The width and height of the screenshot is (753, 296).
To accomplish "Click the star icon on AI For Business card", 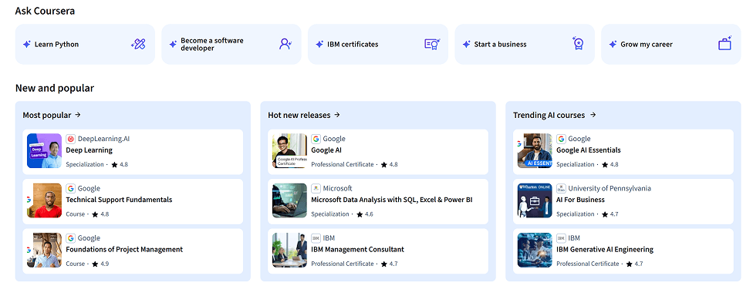I will (605, 214).
